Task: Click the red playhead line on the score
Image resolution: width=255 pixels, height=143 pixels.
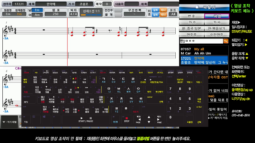Action: pos(67,42)
